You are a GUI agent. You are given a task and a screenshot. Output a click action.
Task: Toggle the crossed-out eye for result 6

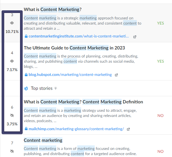[12, 115]
